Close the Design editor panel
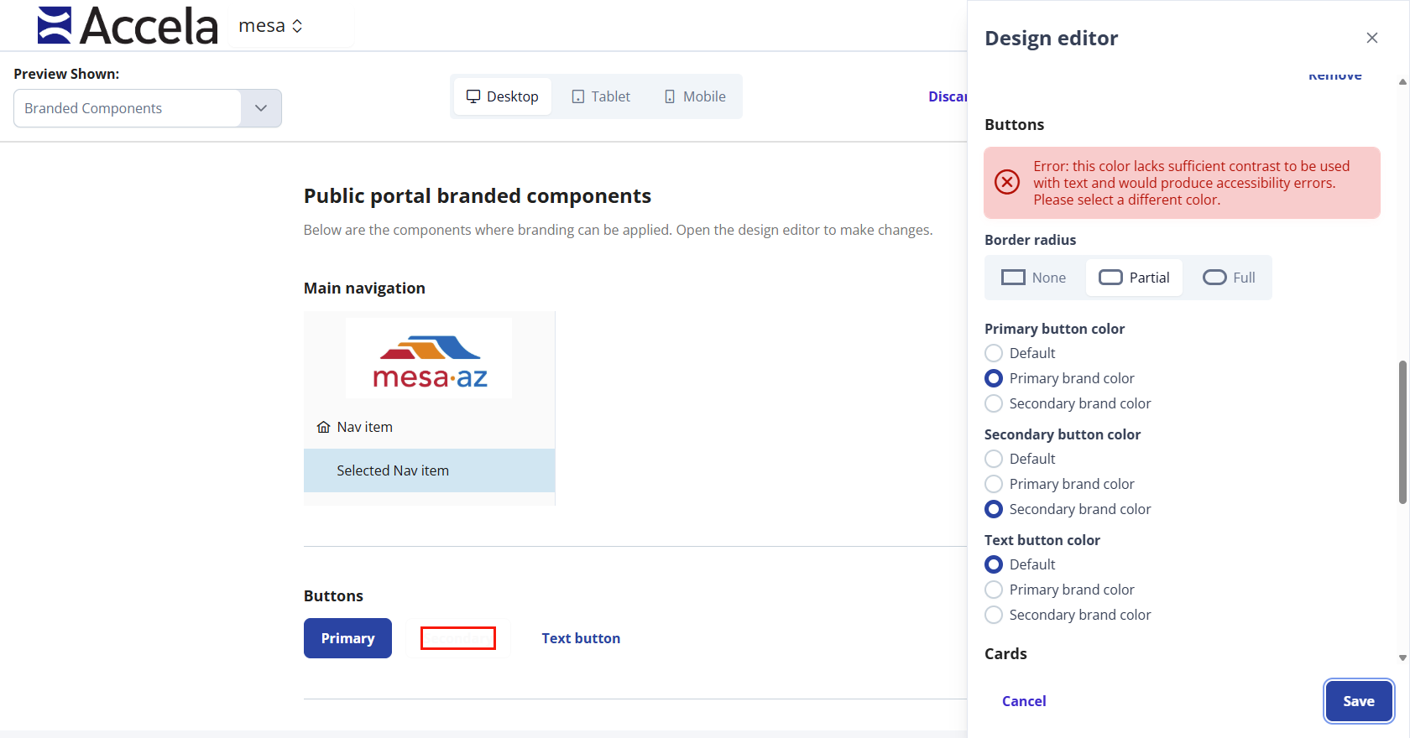1410x738 pixels. (1372, 38)
